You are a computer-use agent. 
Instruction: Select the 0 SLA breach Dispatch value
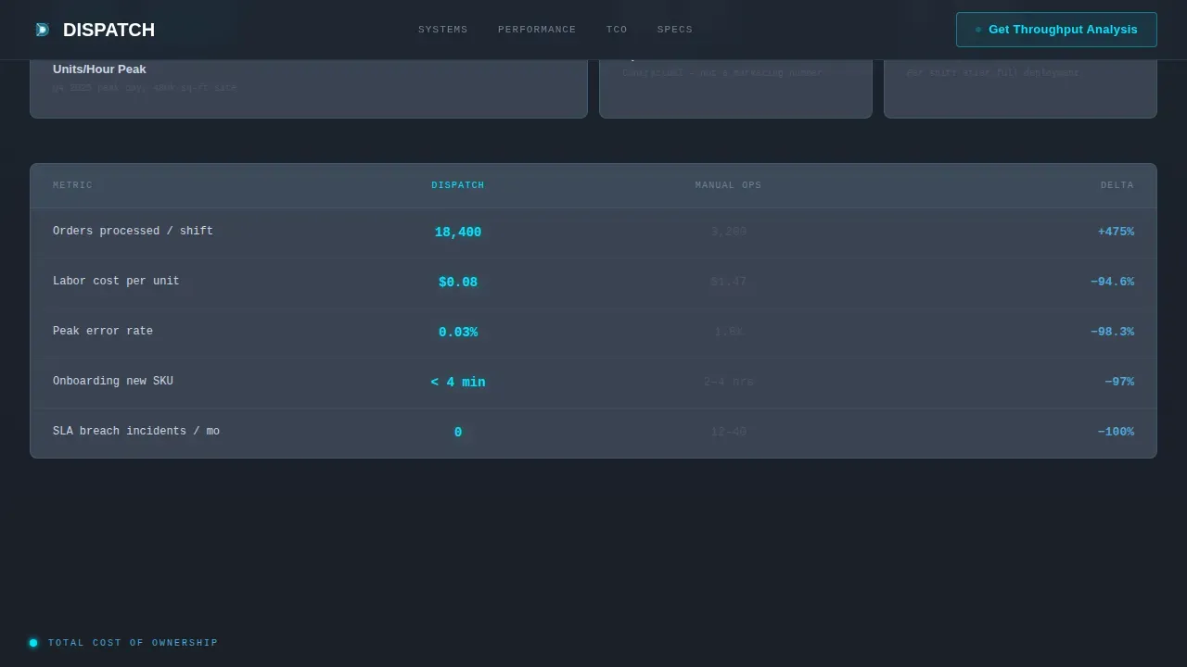pos(458,433)
